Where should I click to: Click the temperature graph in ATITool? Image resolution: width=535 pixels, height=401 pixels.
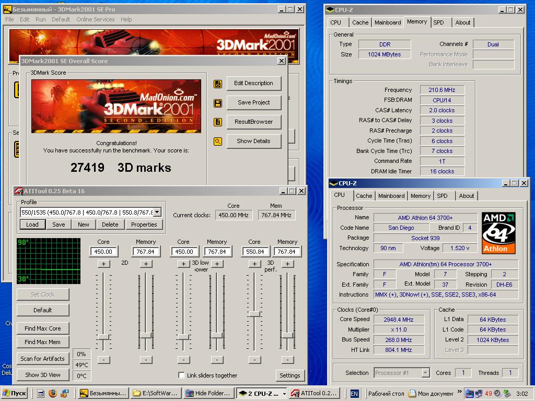49,261
